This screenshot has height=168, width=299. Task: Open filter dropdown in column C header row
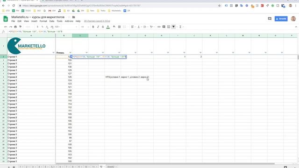tap(86, 53)
